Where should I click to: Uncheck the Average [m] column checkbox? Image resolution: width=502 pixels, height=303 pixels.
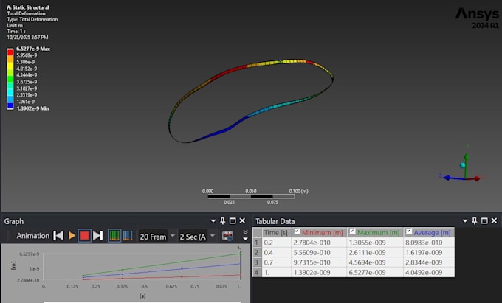click(x=408, y=231)
